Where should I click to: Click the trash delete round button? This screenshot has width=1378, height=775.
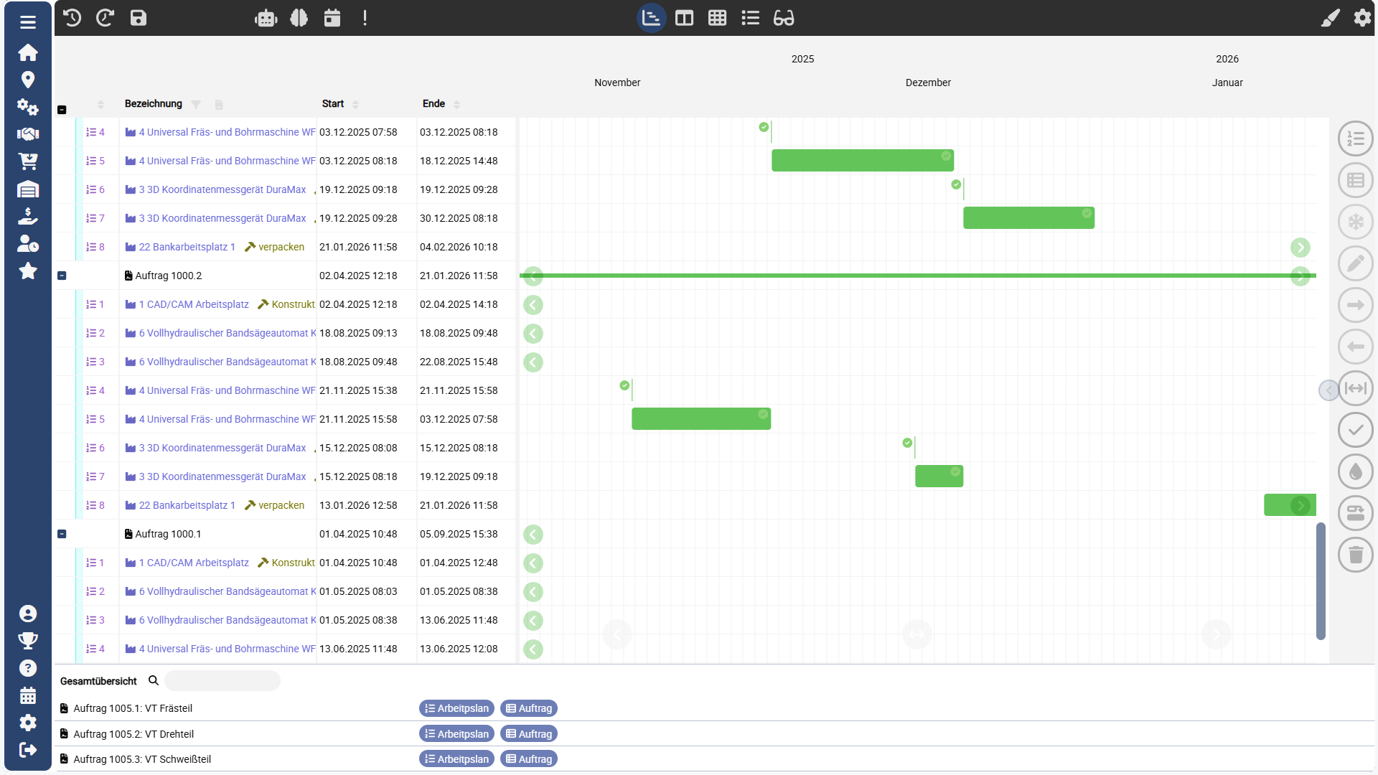1355,555
